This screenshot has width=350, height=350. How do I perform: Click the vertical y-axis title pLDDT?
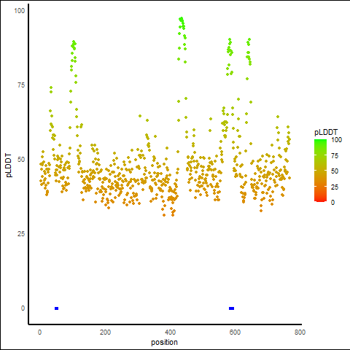point(9,166)
